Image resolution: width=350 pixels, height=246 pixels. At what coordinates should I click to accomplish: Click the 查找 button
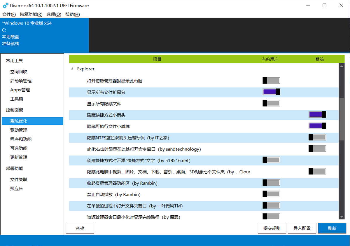pyautogui.click(x=80, y=228)
